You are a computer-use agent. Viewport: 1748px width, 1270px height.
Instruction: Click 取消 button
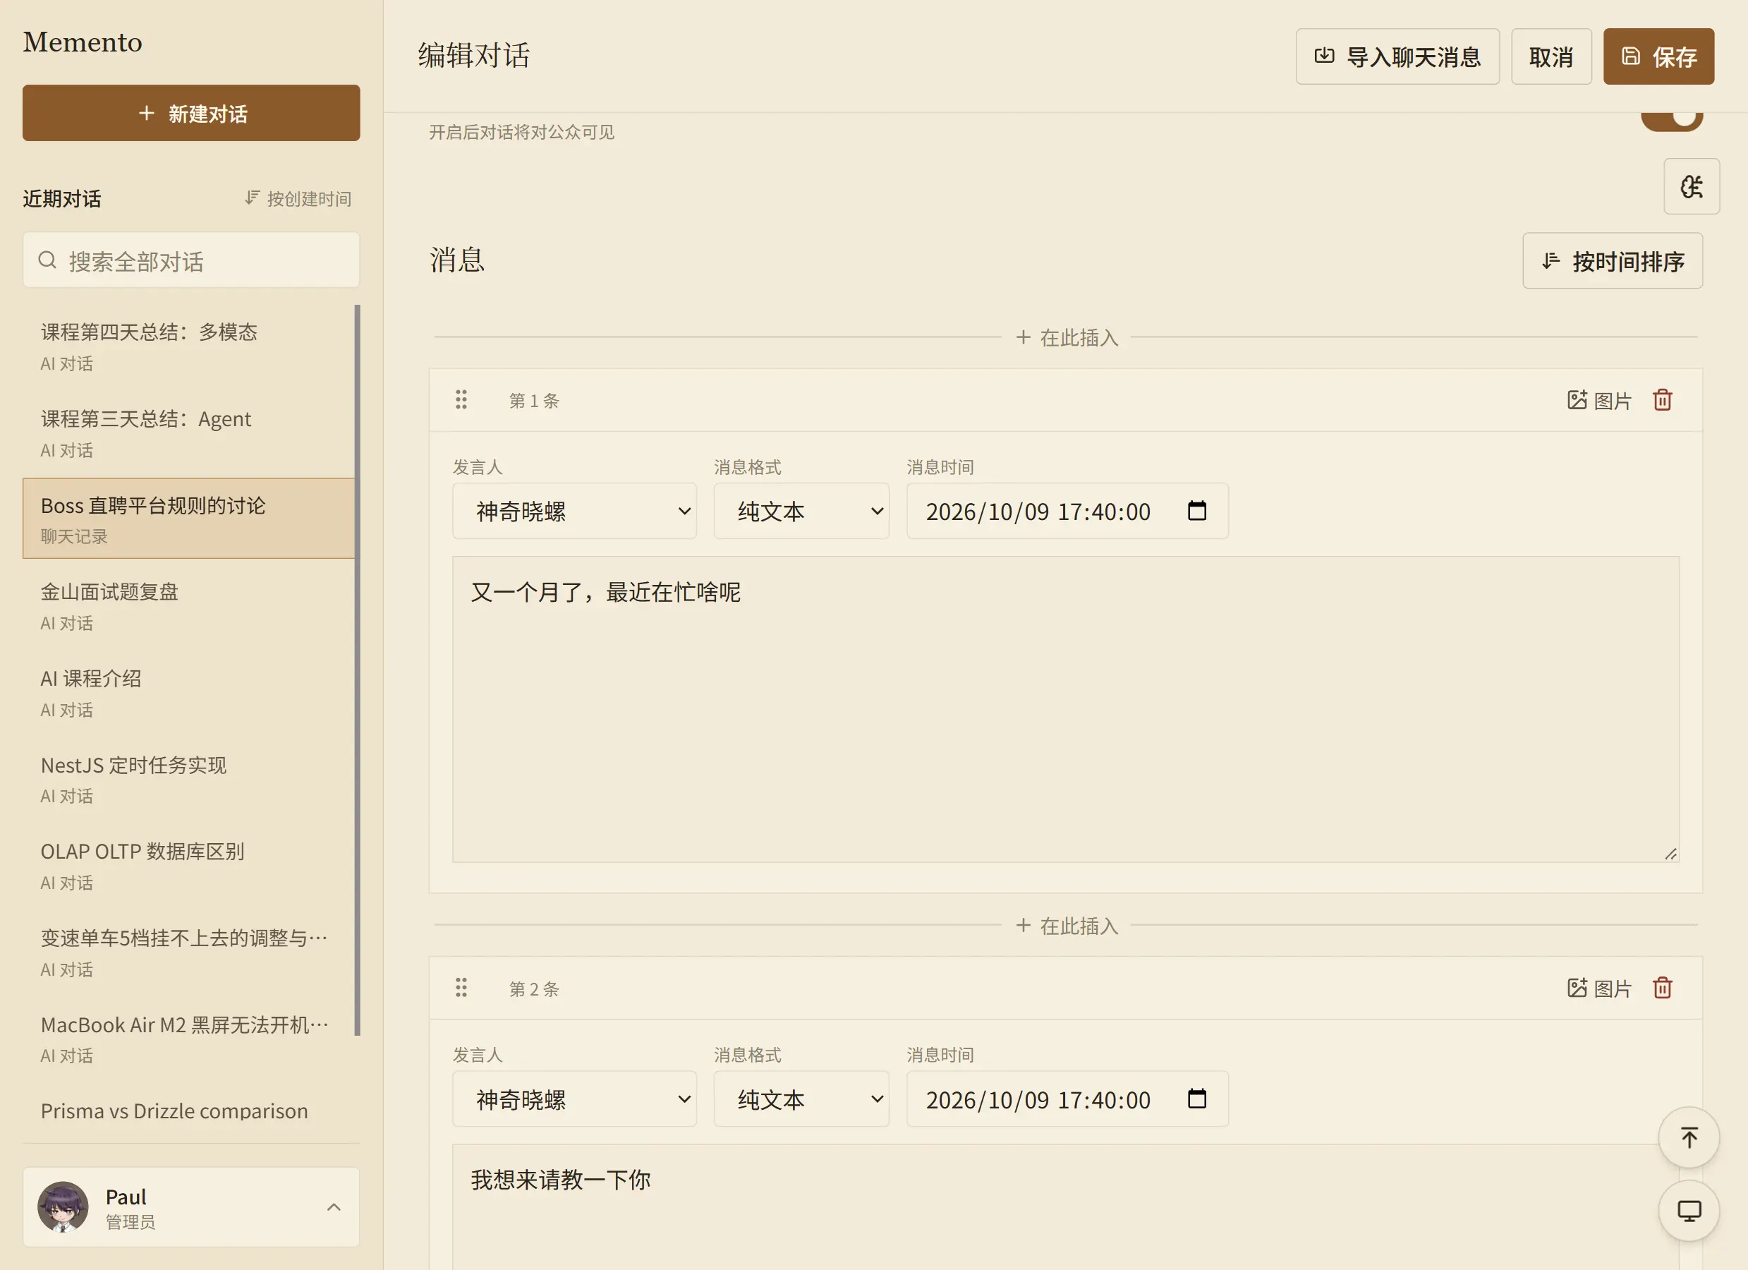tap(1550, 56)
